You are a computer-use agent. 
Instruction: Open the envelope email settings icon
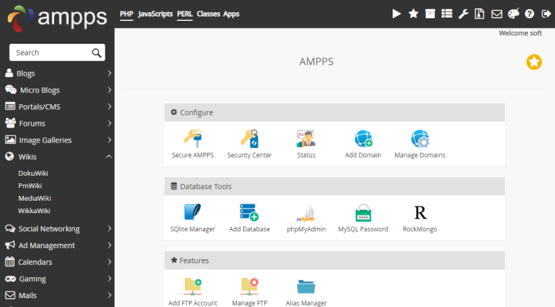point(497,14)
